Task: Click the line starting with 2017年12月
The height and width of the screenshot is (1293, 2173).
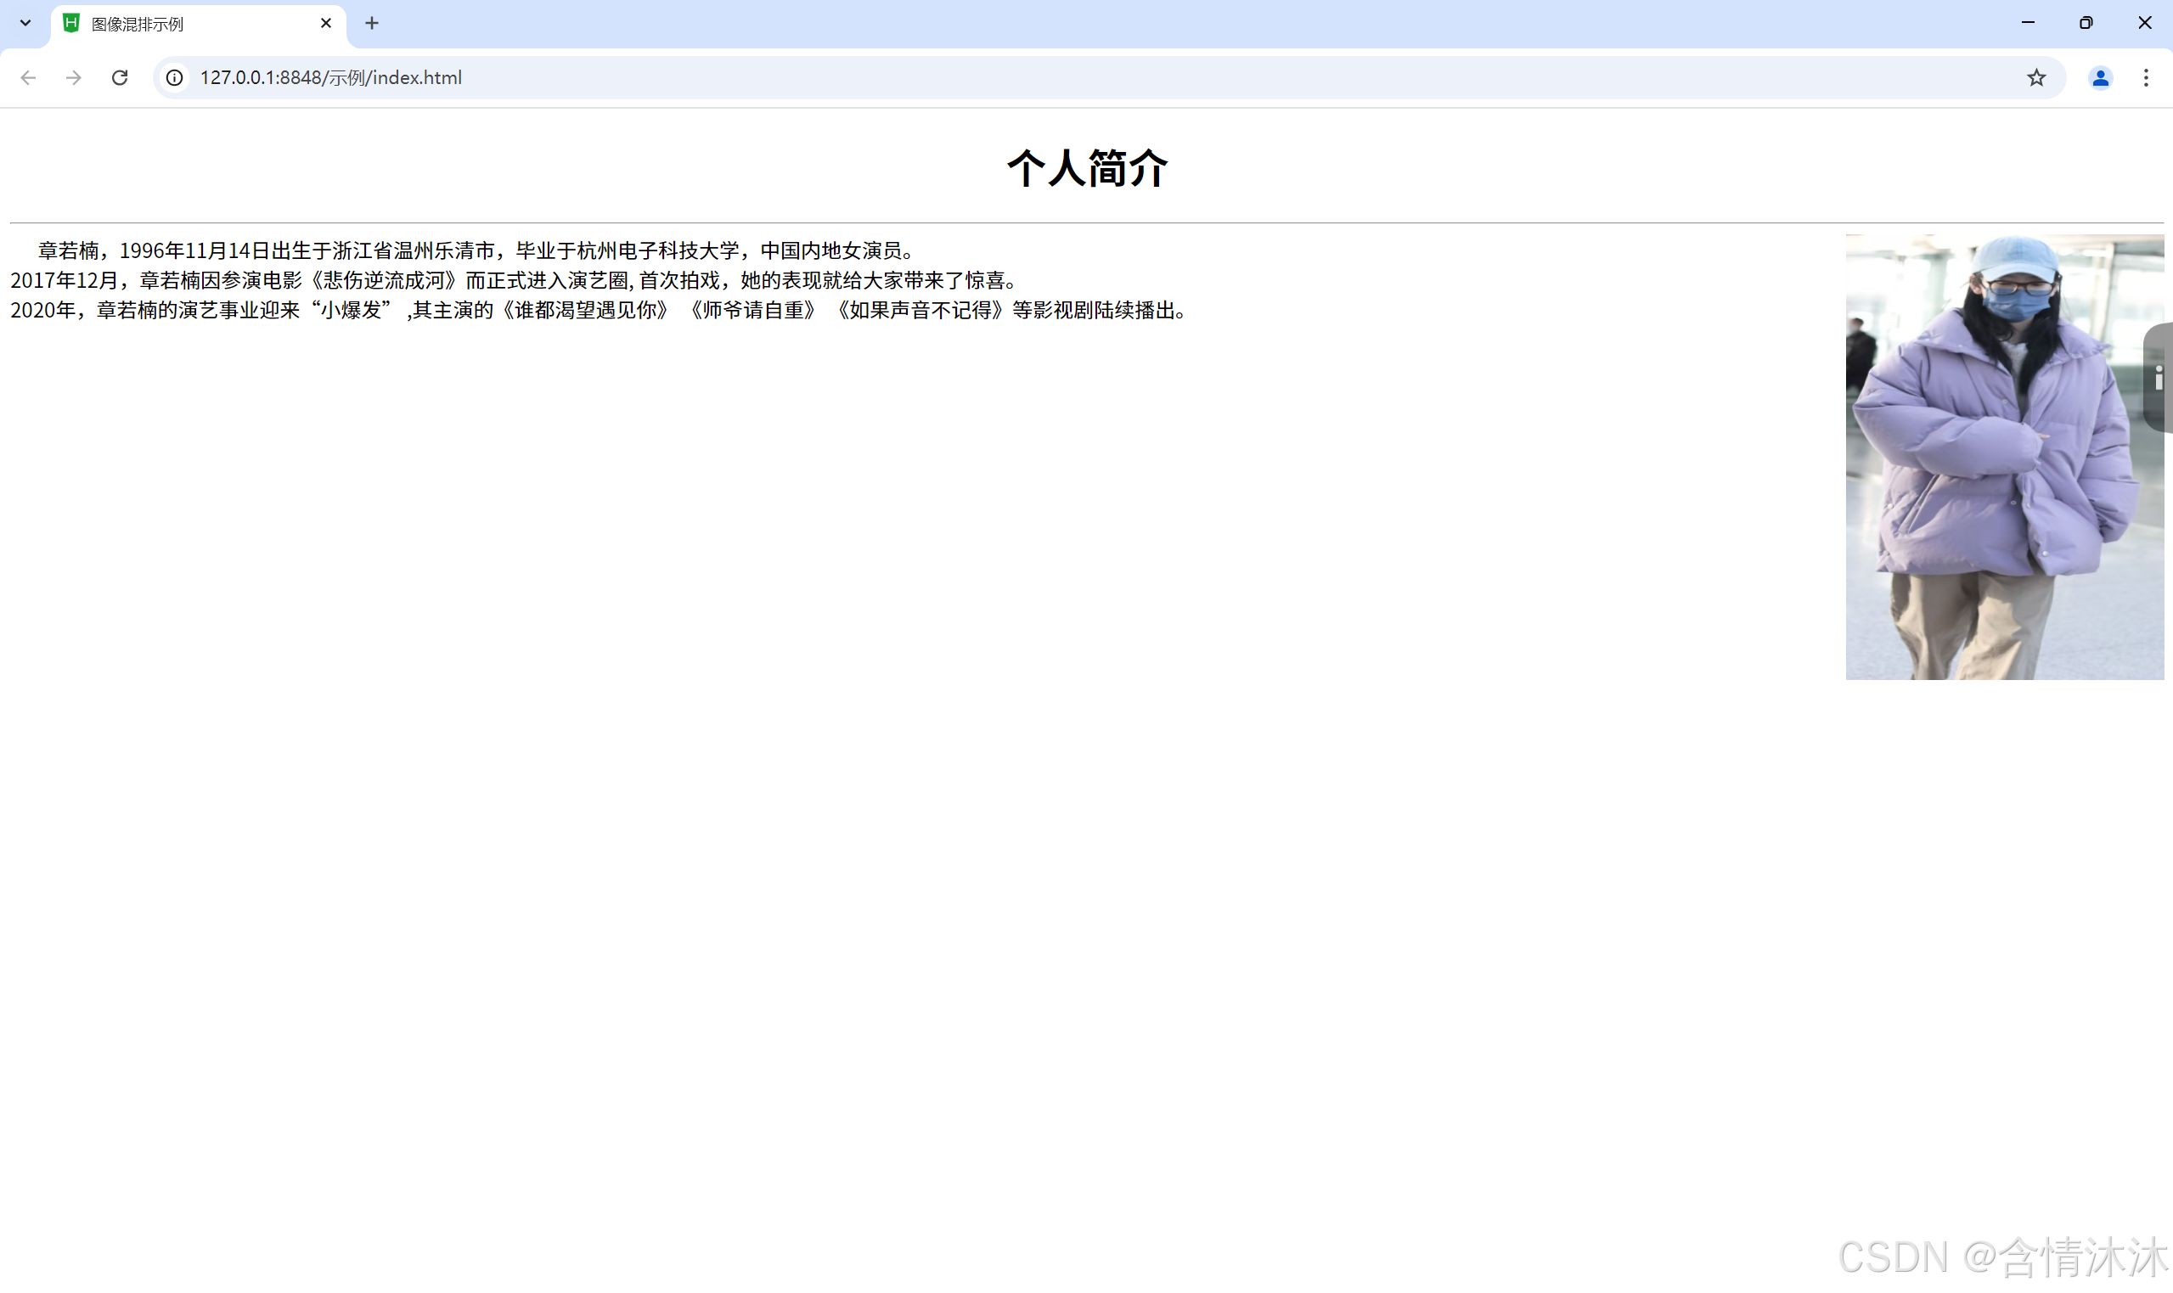Action: coord(514,280)
